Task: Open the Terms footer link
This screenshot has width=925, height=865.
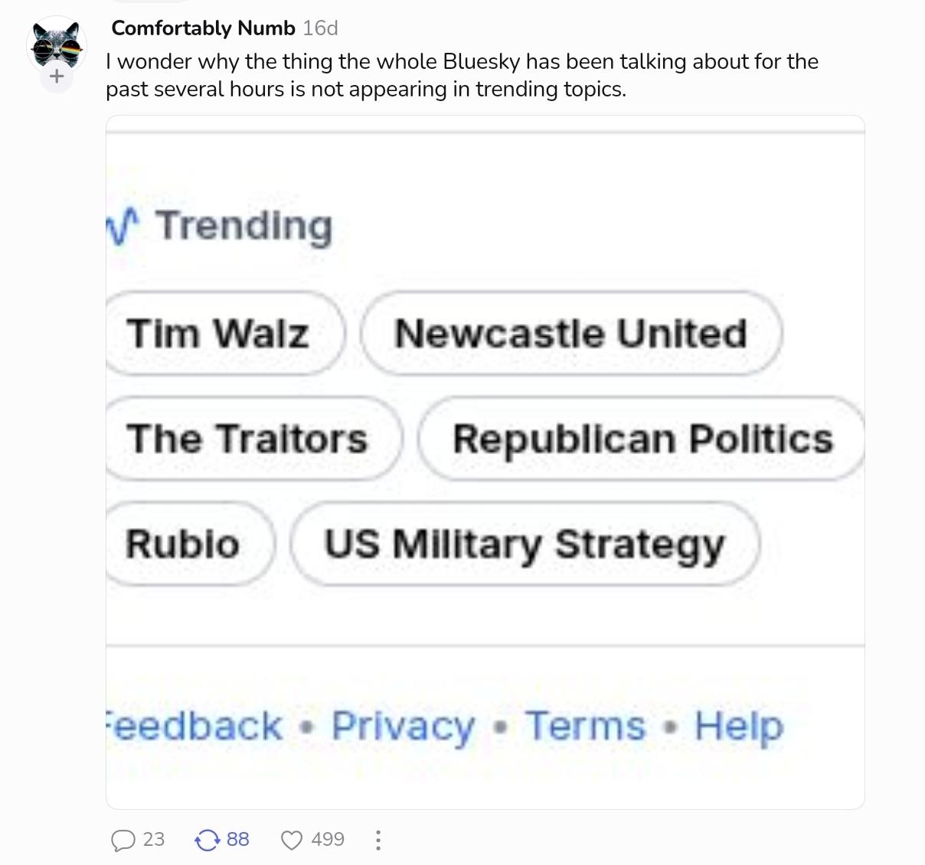Action: click(585, 726)
